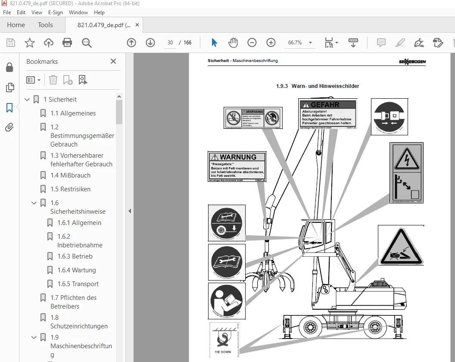Zoom out with the minus button
This screenshot has width=455, height=362.
tap(252, 43)
